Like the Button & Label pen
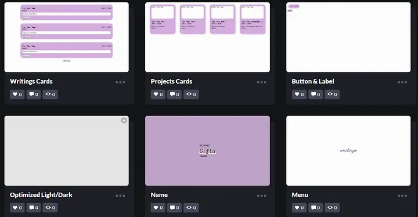The height and width of the screenshot is (217, 418). (299, 95)
